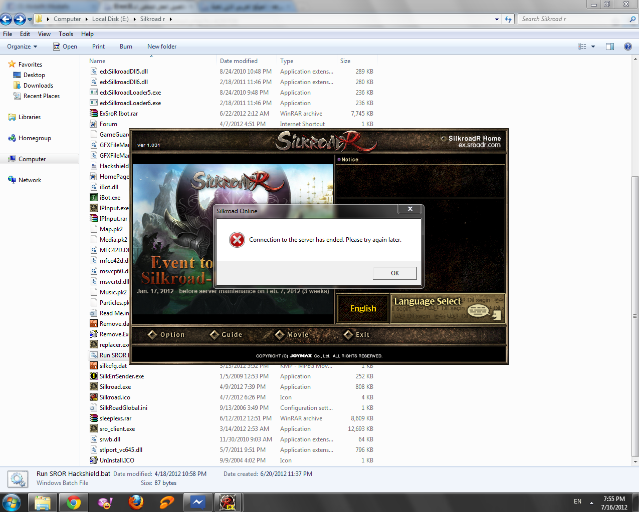This screenshot has height=512, width=639.
Task: Click the Silkroad.ico file icon
Action: point(94,397)
